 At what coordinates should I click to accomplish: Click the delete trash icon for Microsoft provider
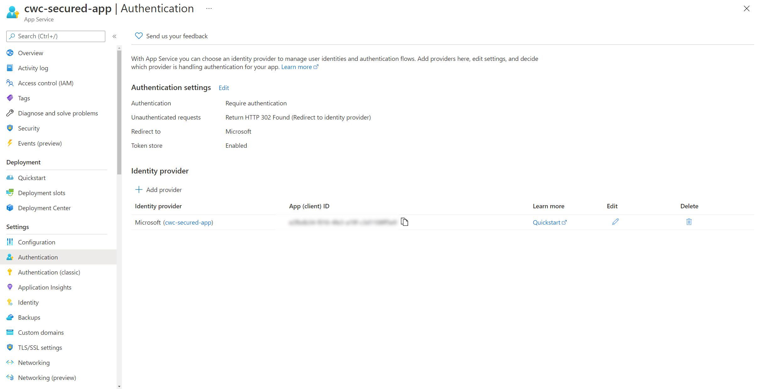tap(689, 222)
